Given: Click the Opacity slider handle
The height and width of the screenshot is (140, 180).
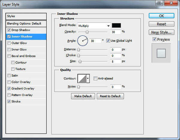Looking at the screenshot, I should [x=87, y=32].
